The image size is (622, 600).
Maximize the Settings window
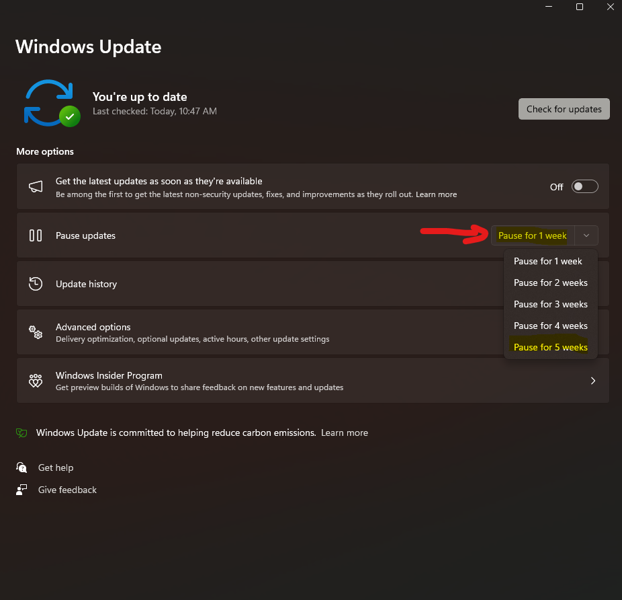(x=580, y=7)
